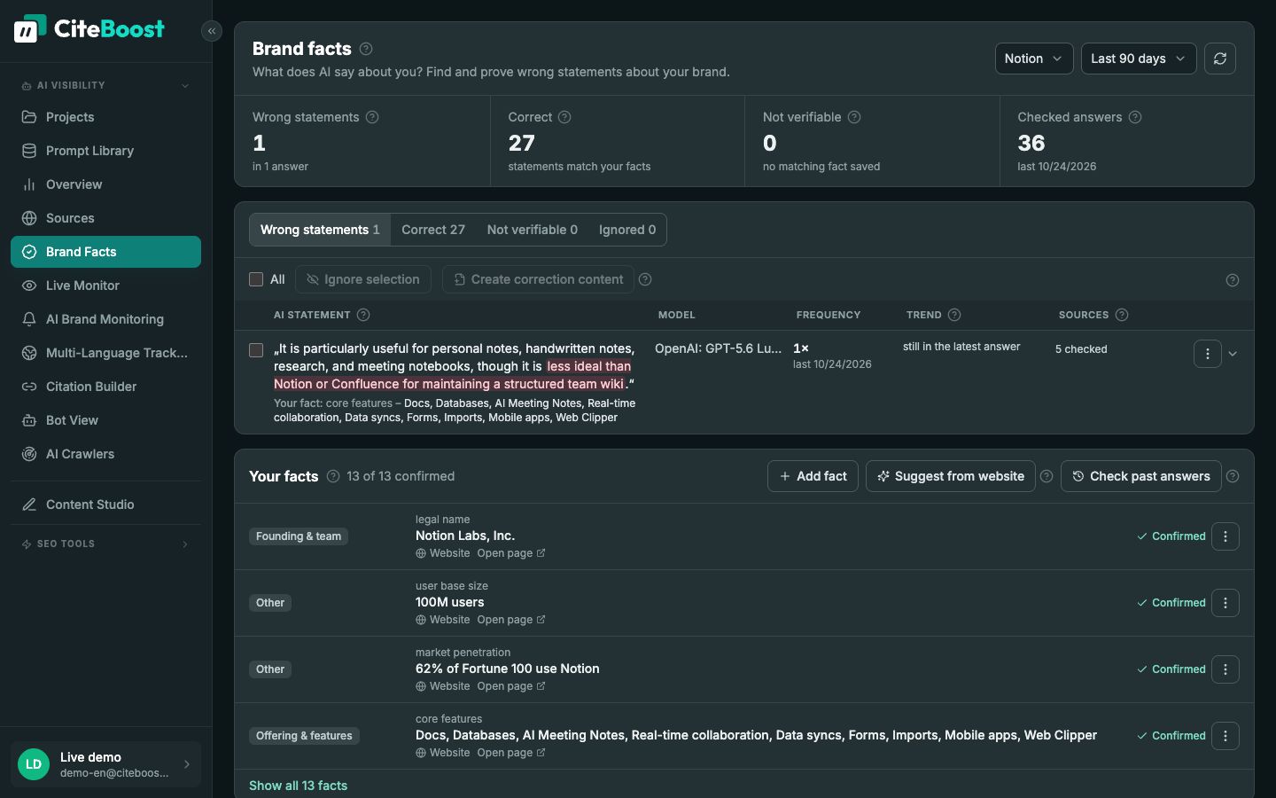Click the info icon next to Not verifiable
Image resolution: width=1276 pixels, height=798 pixels.
854,117
